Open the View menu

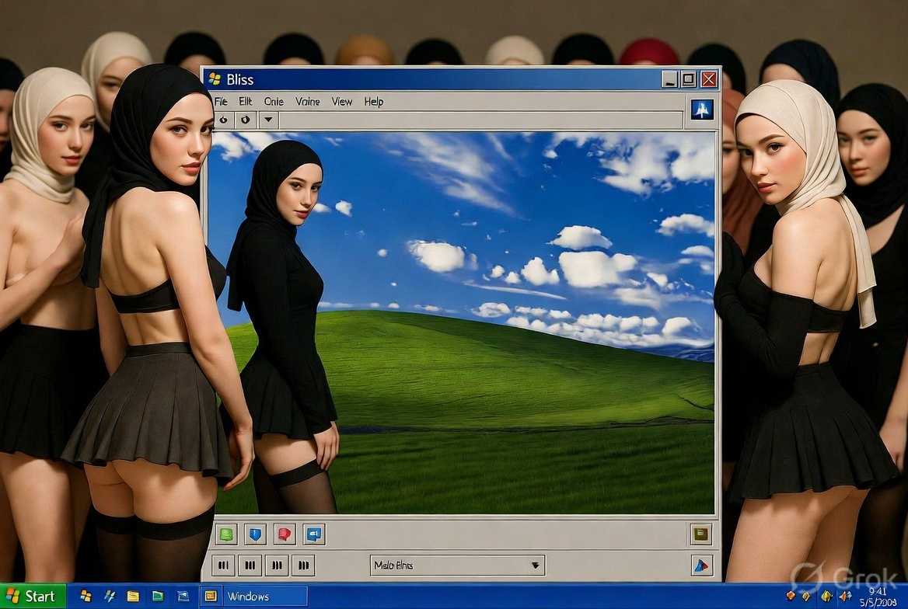[x=341, y=102]
